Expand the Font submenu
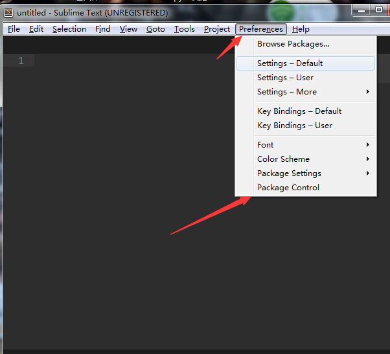This screenshot has height=354, width=390. (x=306, y=145)
